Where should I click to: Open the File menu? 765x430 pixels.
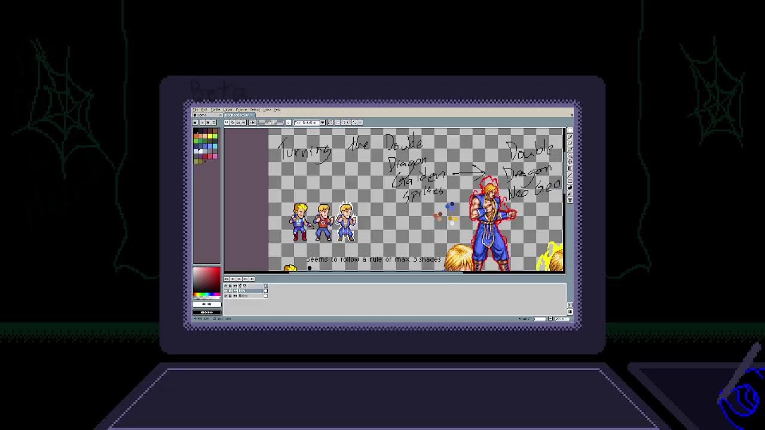point(195,110)
